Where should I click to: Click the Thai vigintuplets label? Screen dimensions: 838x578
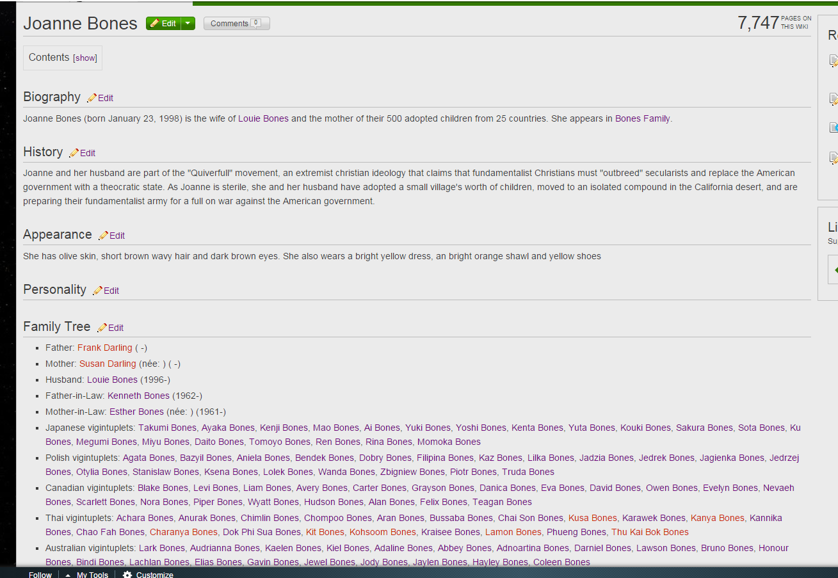(x=79, y=518)
